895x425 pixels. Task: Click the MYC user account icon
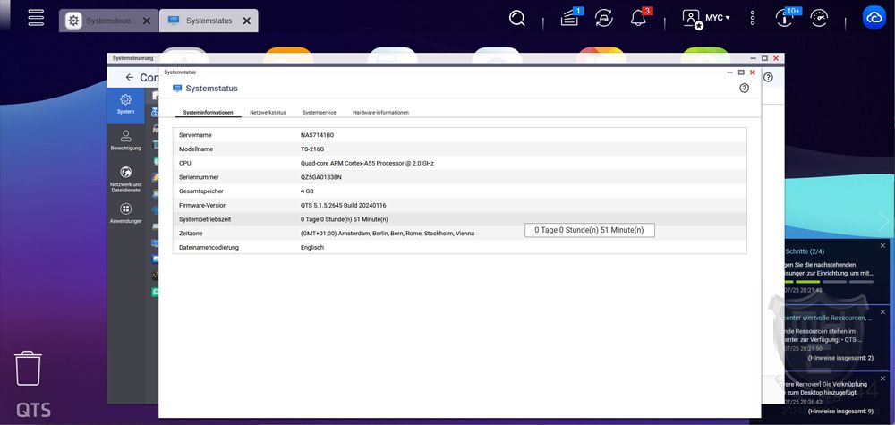tap(693, 19)
